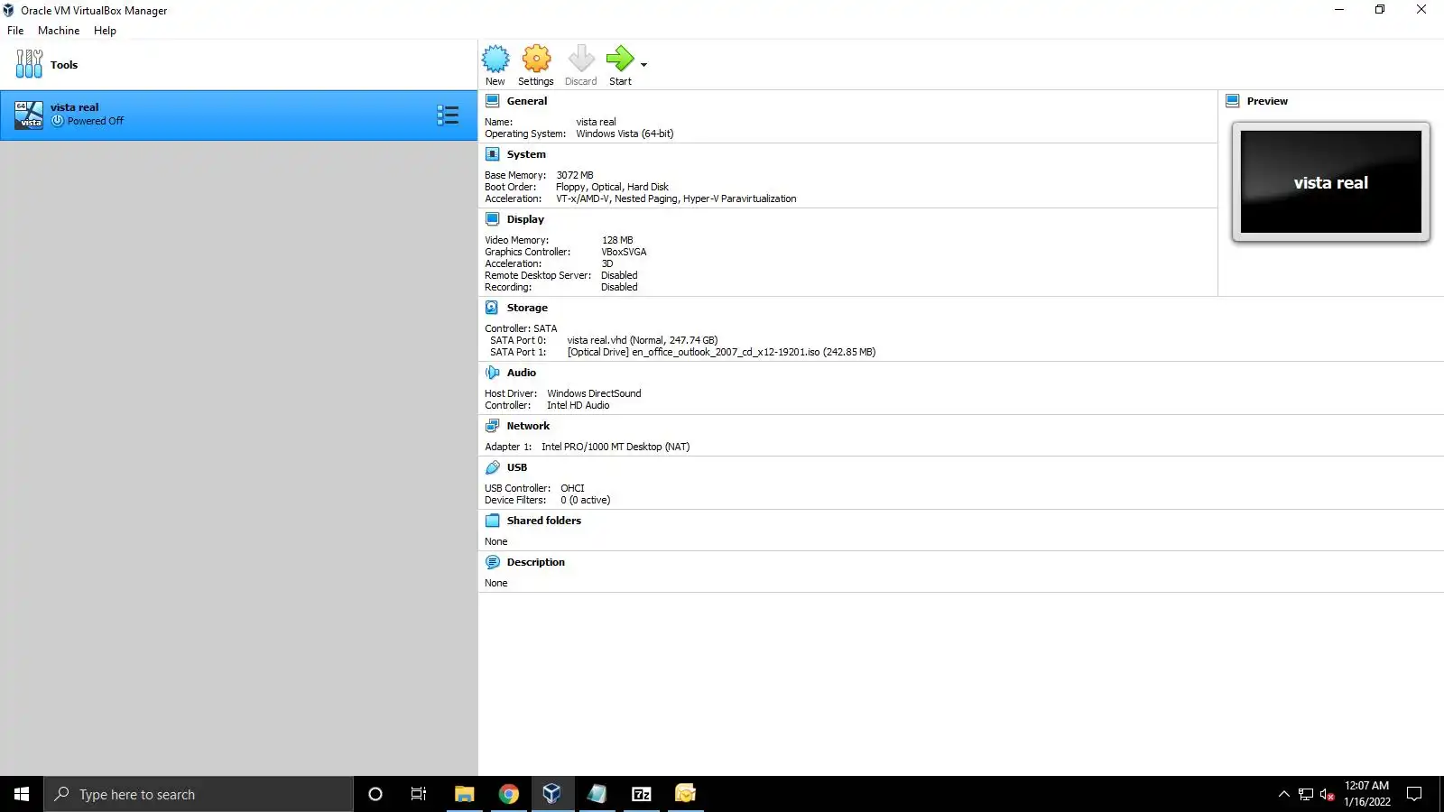Open the Machine menu
The height and width of the screenshot is (812, 1444).
(x=59, y=31)
